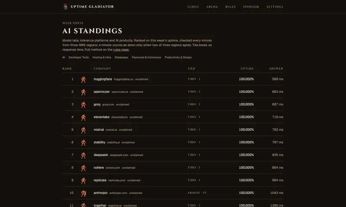The width and height of the screenshot is (346, 207).
Task: Switch to Productivity & Design category
Action: click(178, 57)
